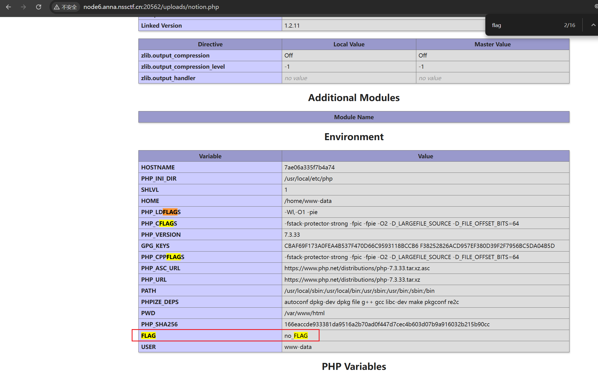The width and height of the screenshot is (598, 371).
Task: Click the 2/16 match counter
Action: (x=569, y=25)
